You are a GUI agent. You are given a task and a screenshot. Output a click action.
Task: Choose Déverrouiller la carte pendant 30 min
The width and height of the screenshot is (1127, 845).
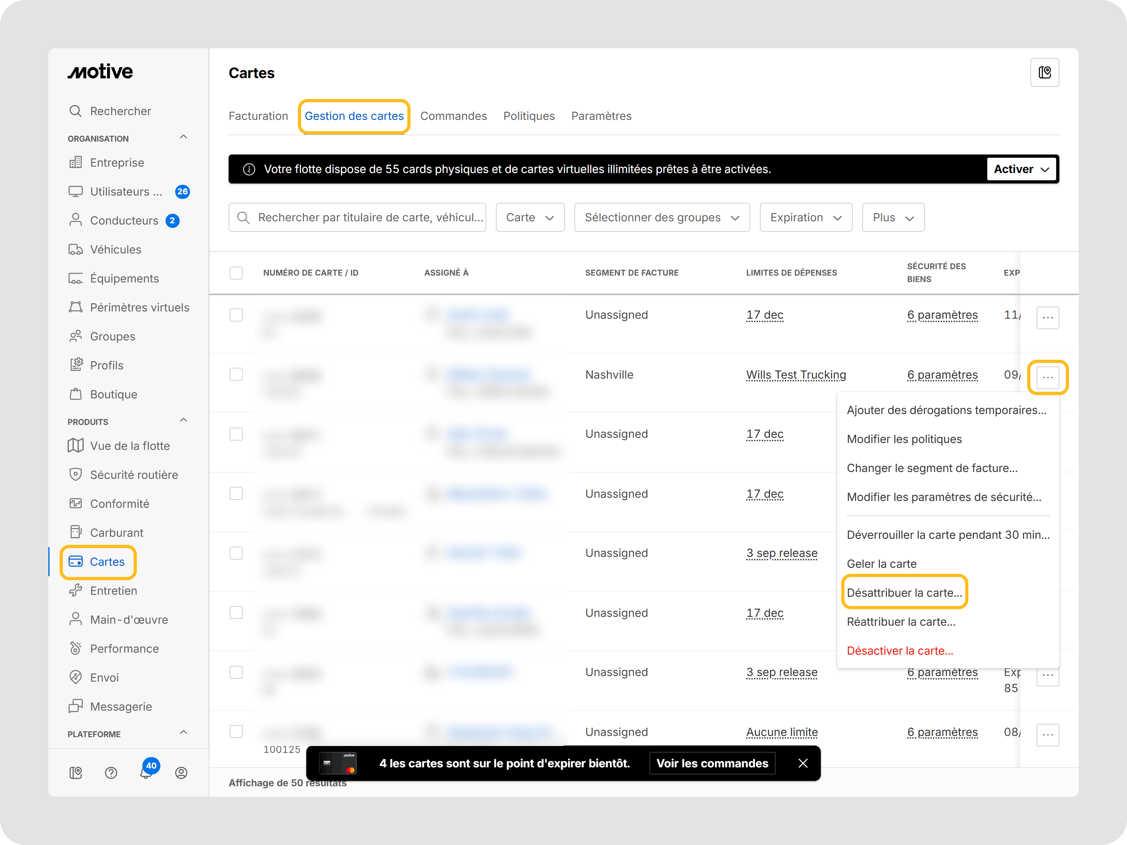tap(947, 535)
